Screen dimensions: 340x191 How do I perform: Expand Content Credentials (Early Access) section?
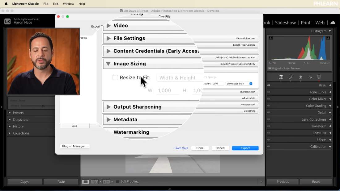pyautogui.click(x=108, y=51)
